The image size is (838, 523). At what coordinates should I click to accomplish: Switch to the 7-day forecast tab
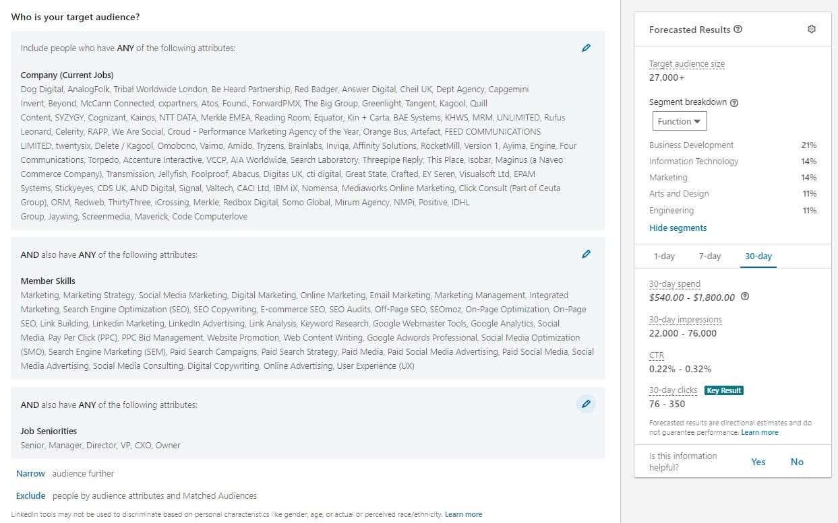point(709,256)
